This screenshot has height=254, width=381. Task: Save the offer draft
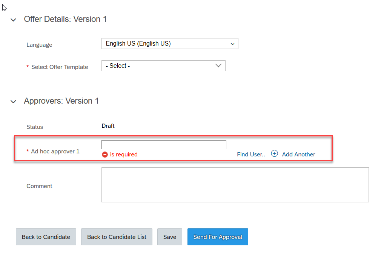click(170, 237)
